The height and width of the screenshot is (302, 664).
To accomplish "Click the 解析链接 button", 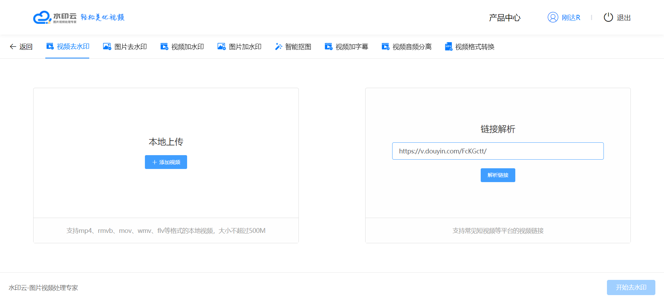I will pos(498,175).
